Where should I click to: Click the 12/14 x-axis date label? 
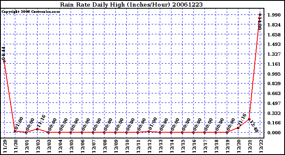coord(172,146)
